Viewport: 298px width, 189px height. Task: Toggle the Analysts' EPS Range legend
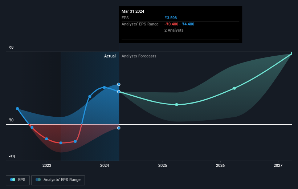[x=58, y=180]
